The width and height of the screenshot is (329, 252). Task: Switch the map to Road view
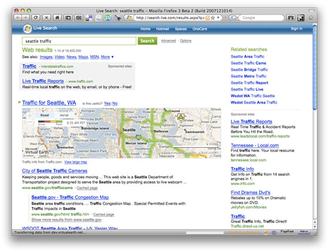[x=44, y=115]
